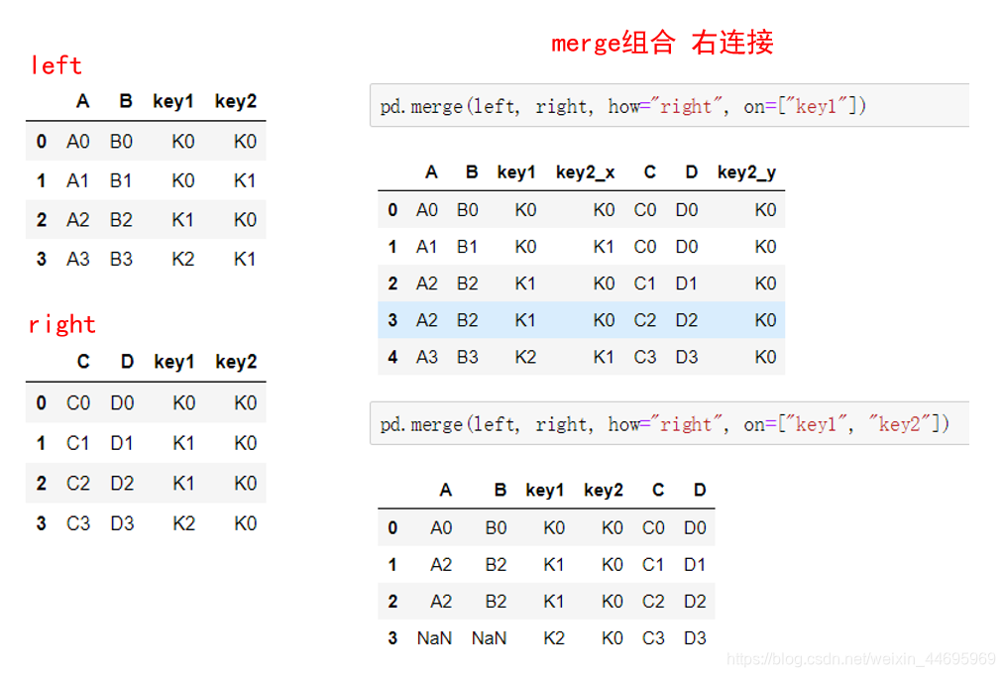Click cell A1 in the first merge result
This screenshot has height=677, width=1005.
(x=427, y=247)
